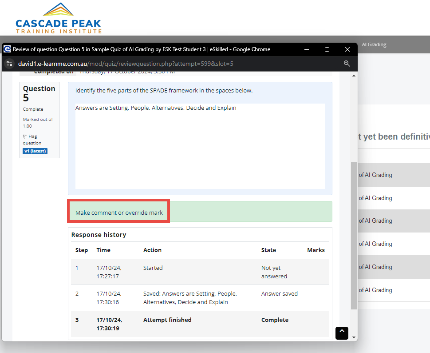Click the Attempt finished action cell
The width and height of the screenshot is (430, 353).
167,320
